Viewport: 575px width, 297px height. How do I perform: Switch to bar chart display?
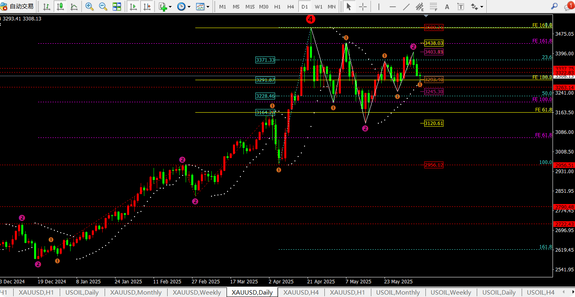click(47, 6)
